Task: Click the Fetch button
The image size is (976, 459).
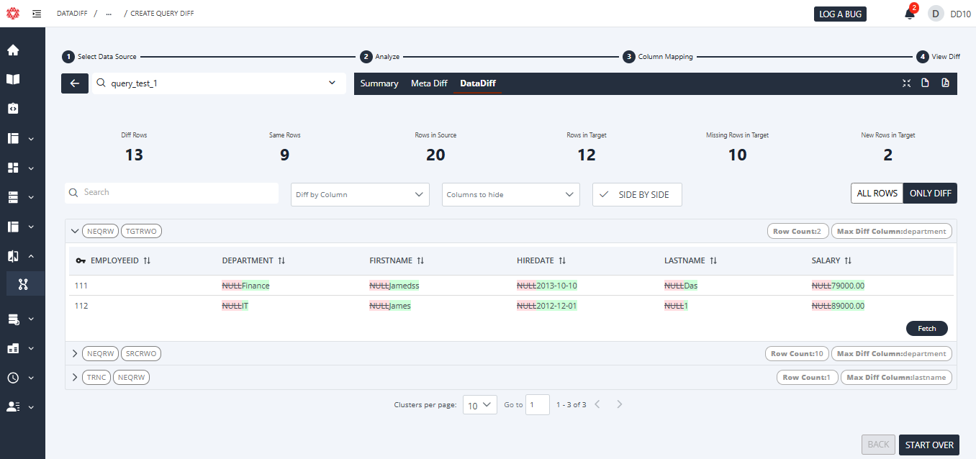Action: coord(926,328)
